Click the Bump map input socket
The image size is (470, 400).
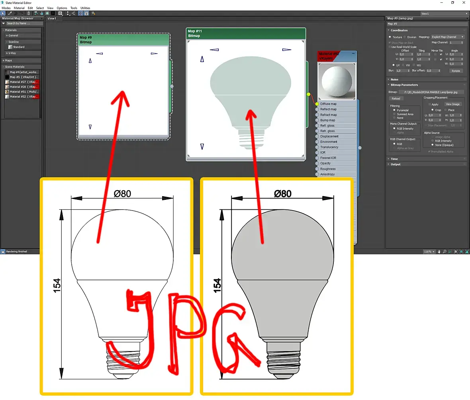tap(317, 120)
